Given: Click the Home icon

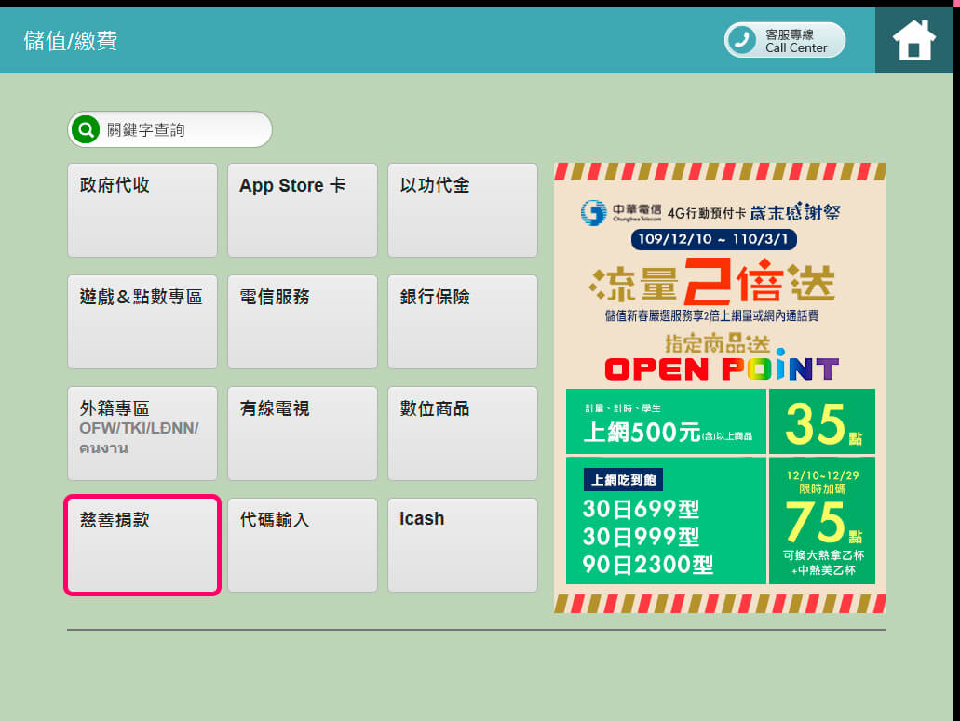Looking at the screenshot, I should click(x=913, y=41).
